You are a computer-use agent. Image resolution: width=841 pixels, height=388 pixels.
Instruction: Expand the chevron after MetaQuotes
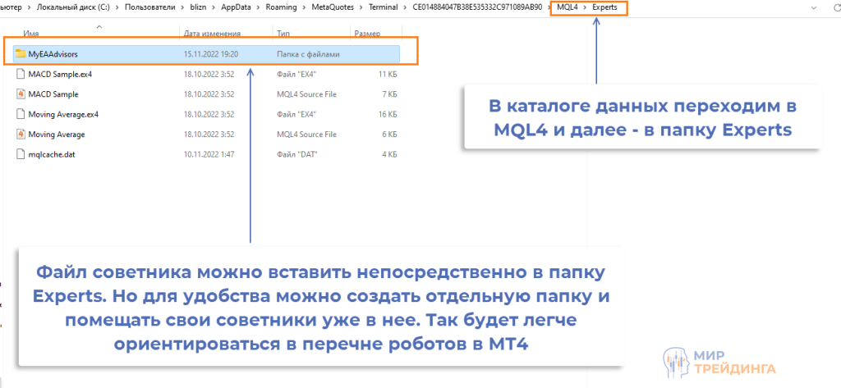361,7
